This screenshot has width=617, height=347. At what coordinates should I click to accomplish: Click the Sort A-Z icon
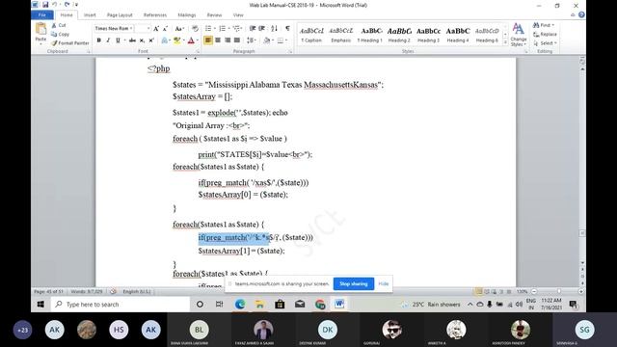pos(274,28)
